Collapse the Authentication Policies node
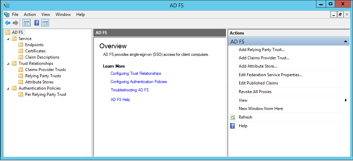353x161 pixels. pos(8,88)
